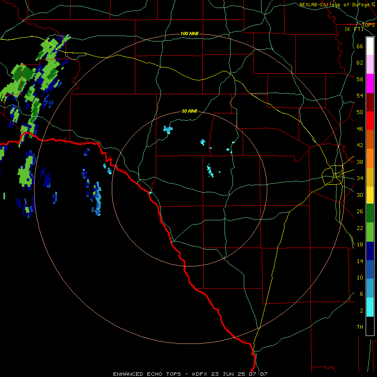Pick the medium blue legend swatch
Image resolution: width=377 pixels, height=377 pixels.
tap(370, 269)
